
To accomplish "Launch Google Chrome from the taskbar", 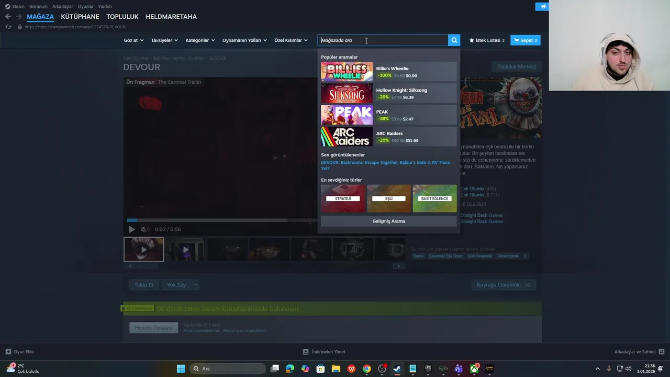I will [366, 369].
